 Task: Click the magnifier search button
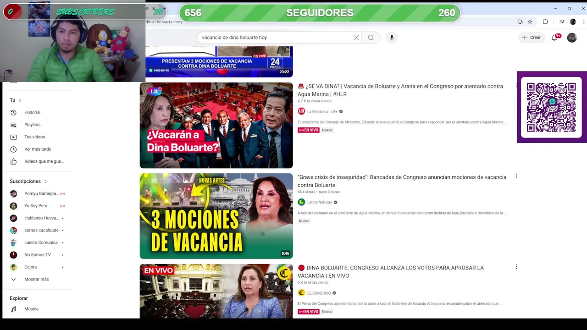[371, 38]
